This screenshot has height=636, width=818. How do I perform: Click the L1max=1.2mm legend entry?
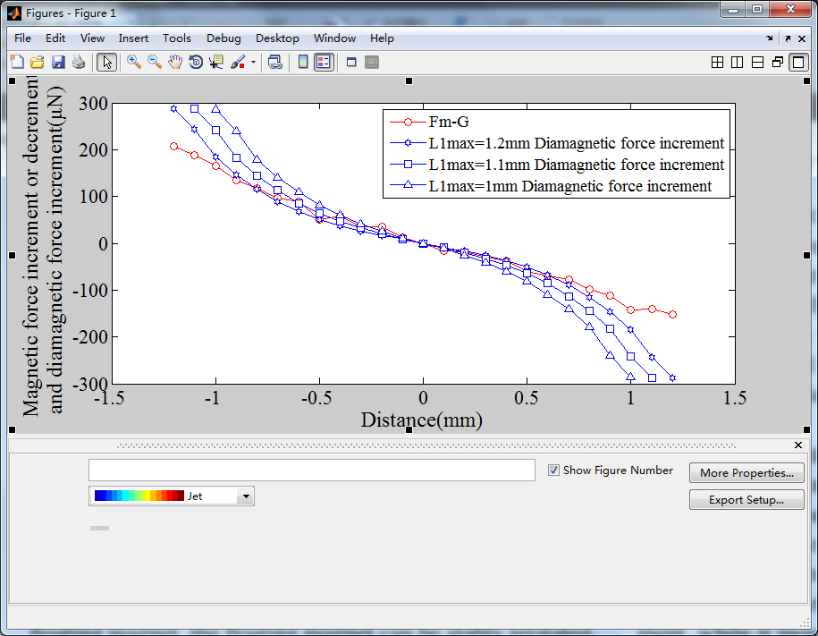point(557,143)
